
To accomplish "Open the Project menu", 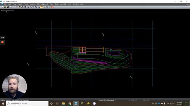I will click(x=20, y=4).
